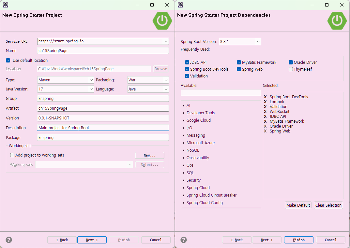The width and height of the screenshot is (350, 248).
Task: Click Finish in Dependencies dialog
Action: tap(299, 240)
